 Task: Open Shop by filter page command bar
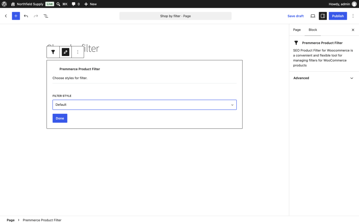click(175, 16)
